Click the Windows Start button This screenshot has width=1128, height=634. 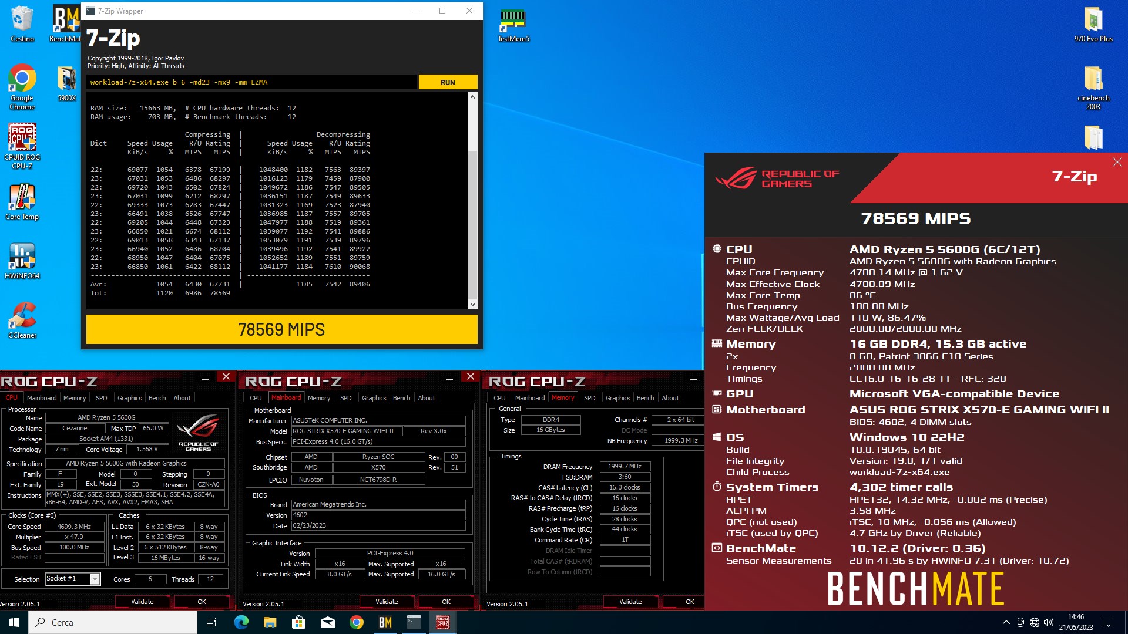pos(14,622)
